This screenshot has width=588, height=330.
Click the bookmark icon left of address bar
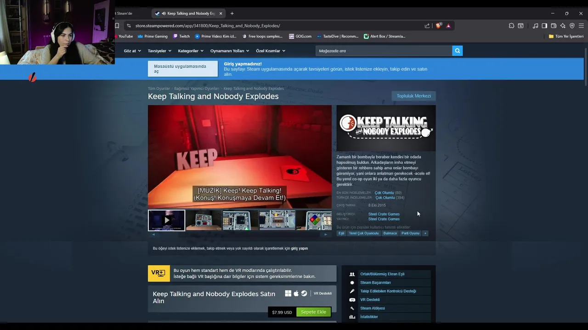[117, 26]
